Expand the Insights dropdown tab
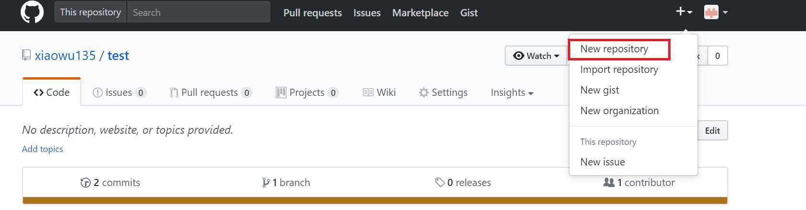This screenshot has width=806, height=210. [512, 93]
